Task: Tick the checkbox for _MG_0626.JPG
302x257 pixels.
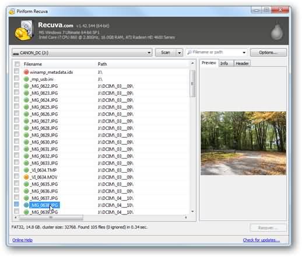Action: coord(16,113)
